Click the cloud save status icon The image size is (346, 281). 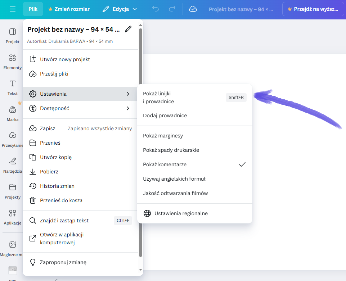[x=193, y=9]
